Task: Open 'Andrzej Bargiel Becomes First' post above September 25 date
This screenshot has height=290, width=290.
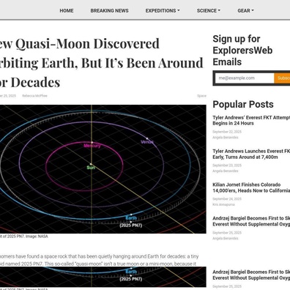Action: [x=251, y=221]
